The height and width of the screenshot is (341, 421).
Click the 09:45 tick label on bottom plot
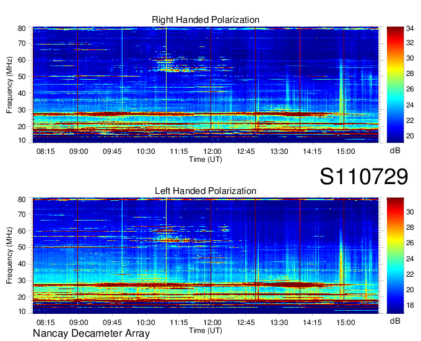pyautogui.click(x=112, y=322)
